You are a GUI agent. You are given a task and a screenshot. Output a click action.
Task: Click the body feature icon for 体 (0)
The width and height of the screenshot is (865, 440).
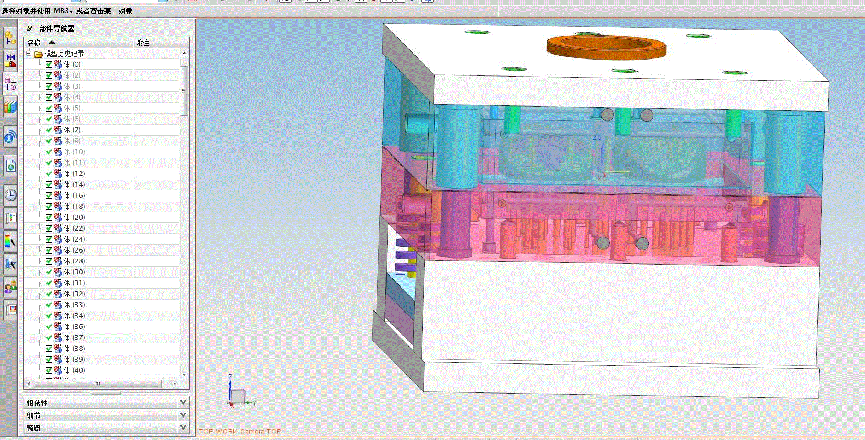pos(58,64)
